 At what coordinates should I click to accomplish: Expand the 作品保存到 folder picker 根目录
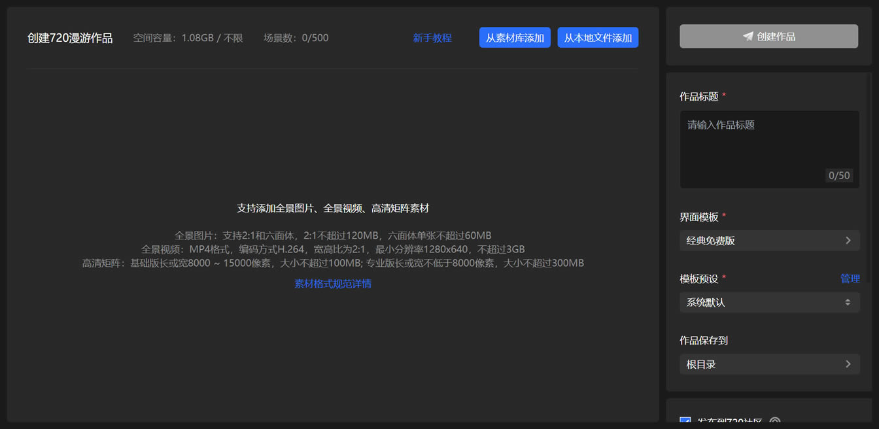point(770,364)
